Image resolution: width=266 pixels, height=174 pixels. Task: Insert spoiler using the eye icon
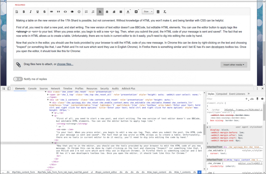pyautogui.click(x=72, y=12)
